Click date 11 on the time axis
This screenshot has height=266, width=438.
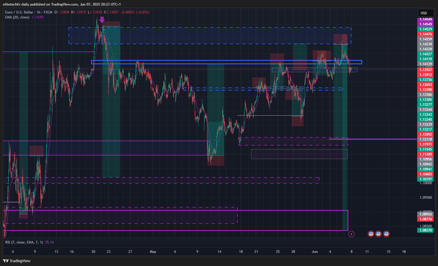[x=367, y=252]
